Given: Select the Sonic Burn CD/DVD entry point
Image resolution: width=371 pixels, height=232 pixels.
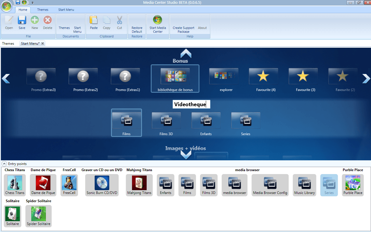Looking at the screenshot, I should click(x=102, y=185).
